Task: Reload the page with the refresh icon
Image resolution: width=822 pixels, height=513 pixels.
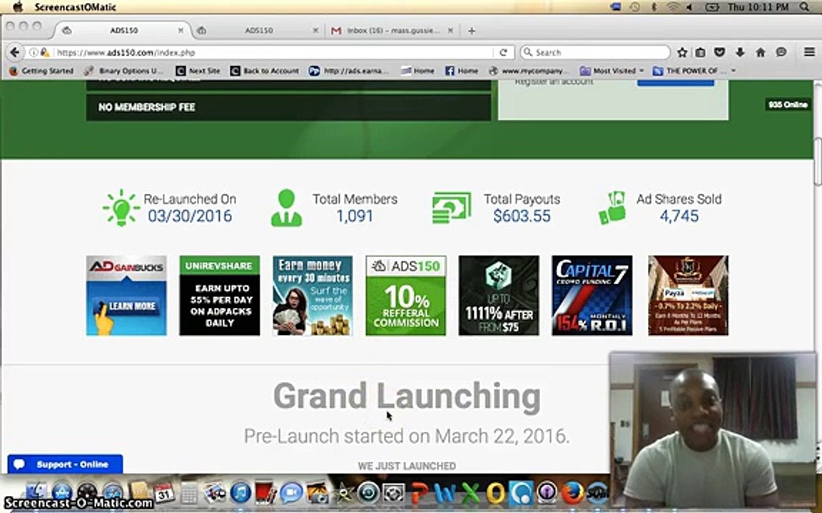Action: click(x=503, y=52)
